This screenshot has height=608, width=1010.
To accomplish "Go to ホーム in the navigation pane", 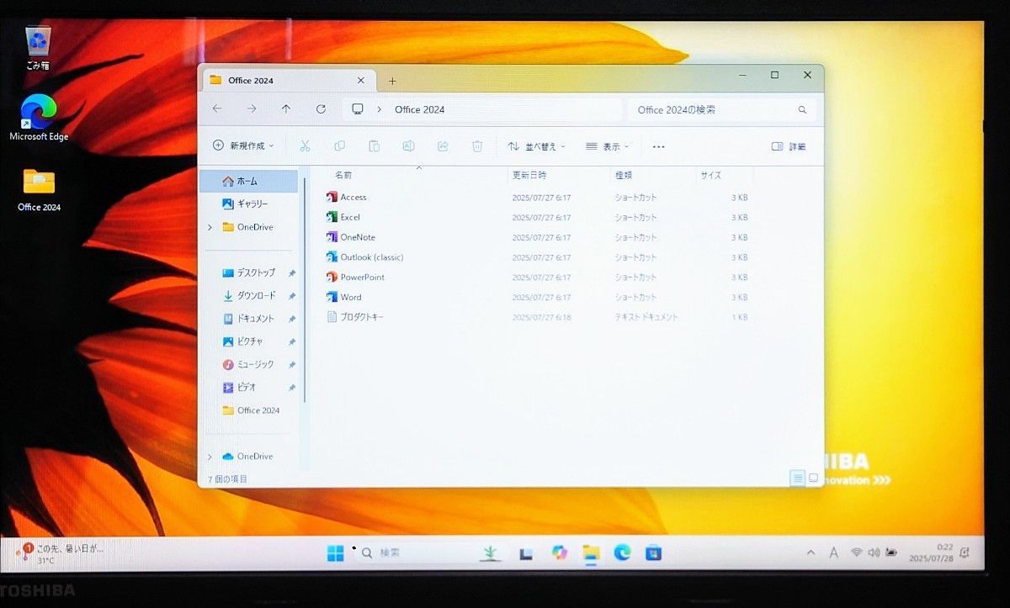I will [248, 181].
